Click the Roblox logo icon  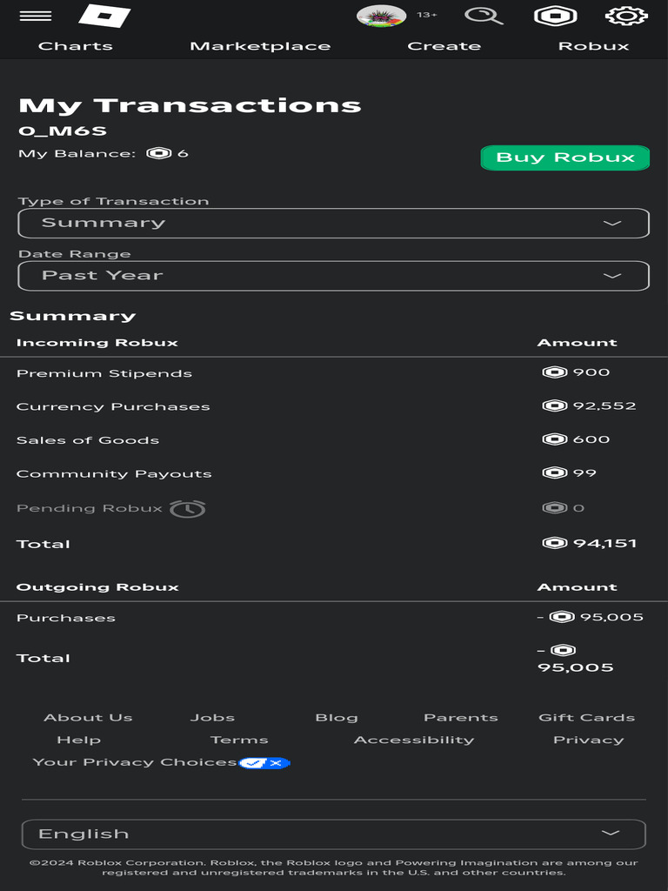104,16
